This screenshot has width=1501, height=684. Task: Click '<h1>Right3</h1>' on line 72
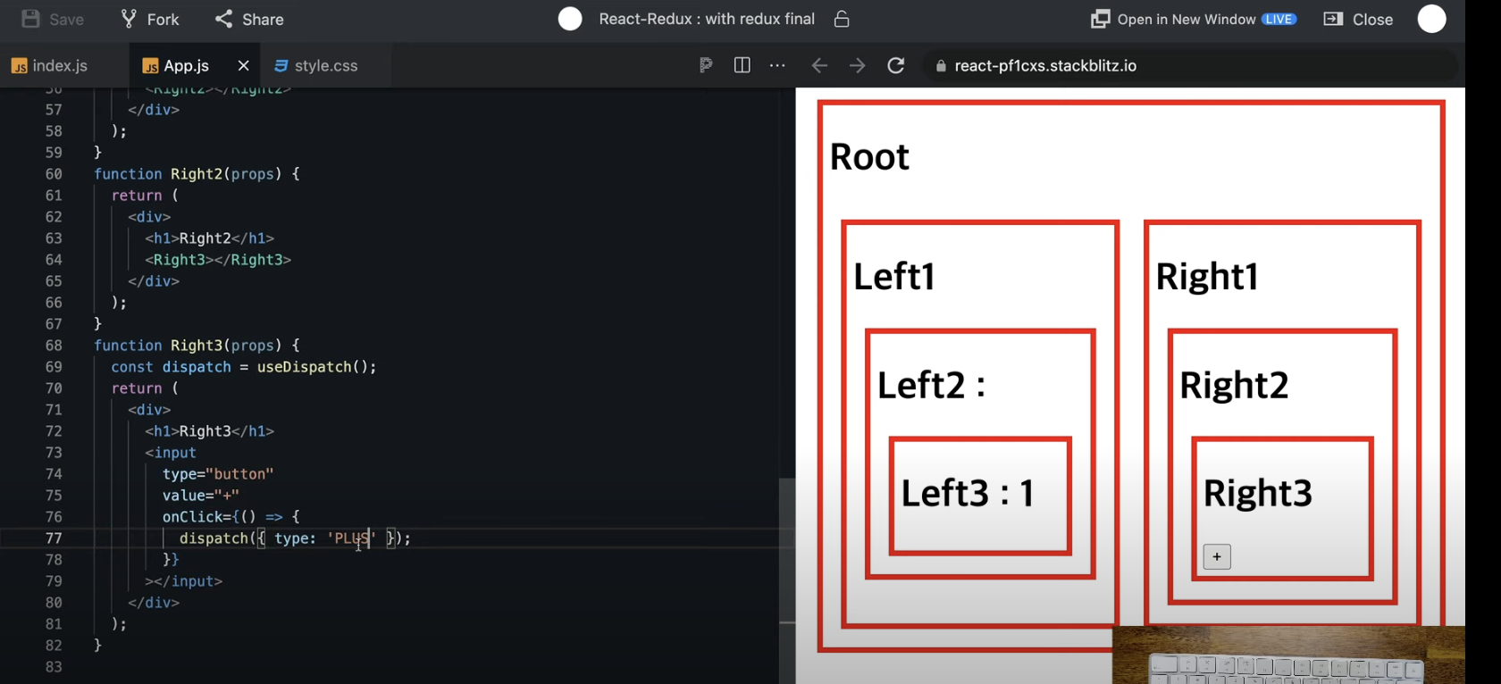click(x=210, y=431)
